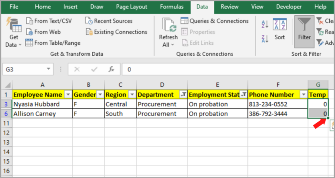The height and width of the screenshot is (178, 335).
Task: Toggle the Filter button off
Action: coord(304,31)
